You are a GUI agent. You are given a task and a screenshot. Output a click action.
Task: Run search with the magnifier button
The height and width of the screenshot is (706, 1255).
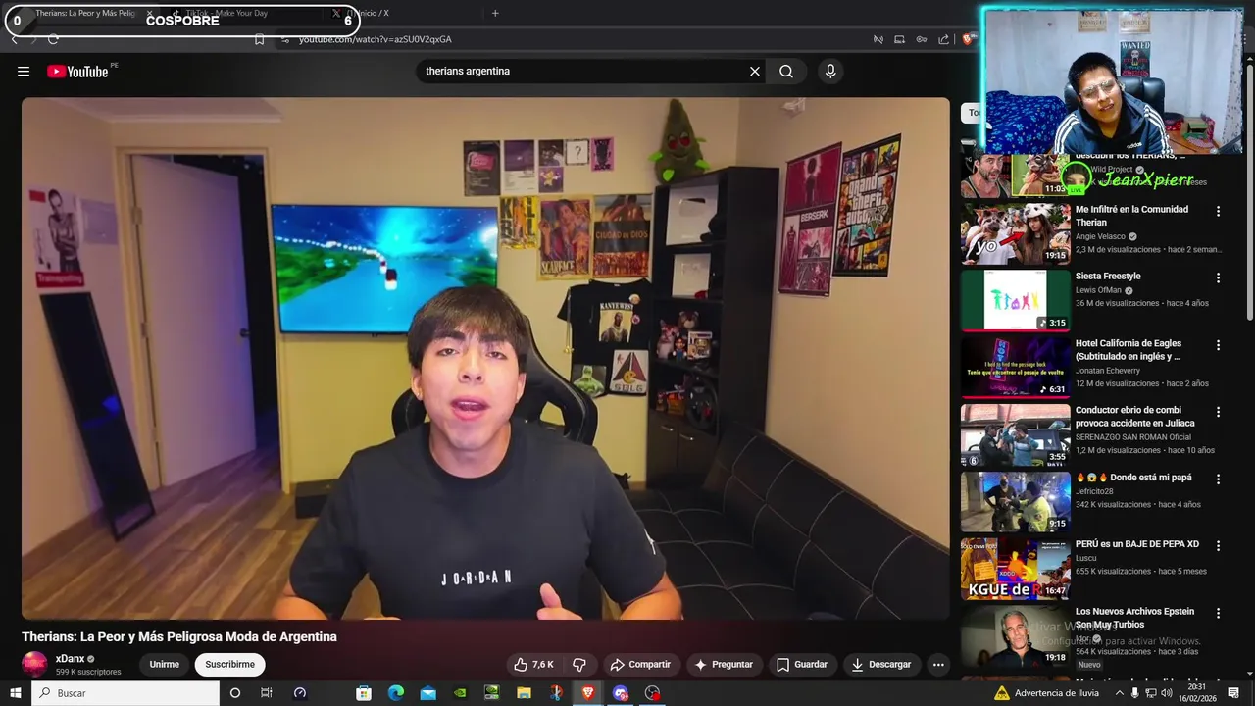click(x=786, y=71)
